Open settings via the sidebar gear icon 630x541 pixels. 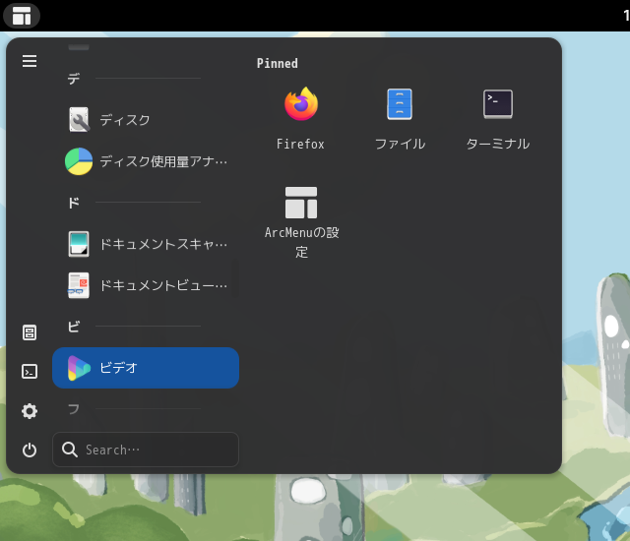coord(30,411)
